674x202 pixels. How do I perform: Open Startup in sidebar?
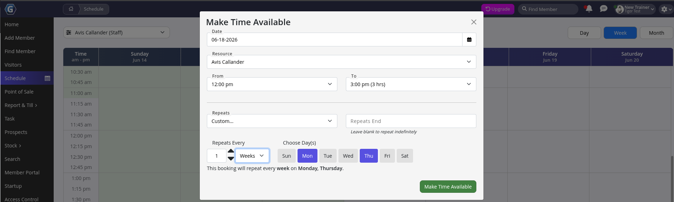click(13, 186)
